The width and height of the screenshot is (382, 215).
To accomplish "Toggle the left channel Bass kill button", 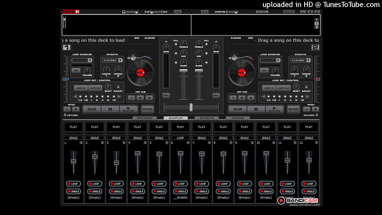I will 176,62.
